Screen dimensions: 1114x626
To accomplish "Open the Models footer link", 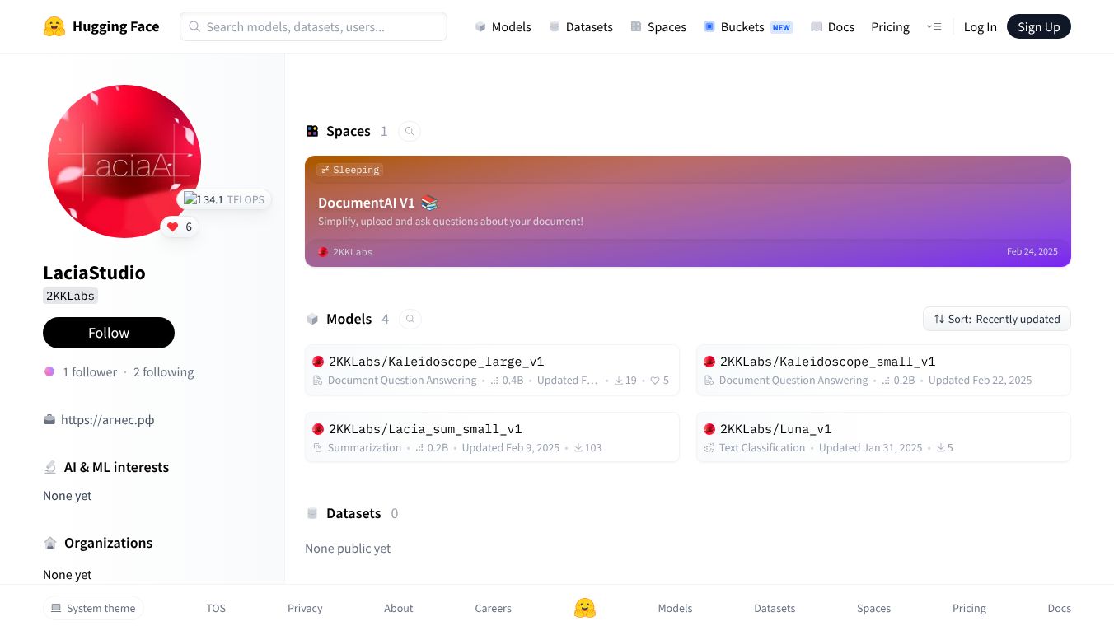I will tap(675, 608).
